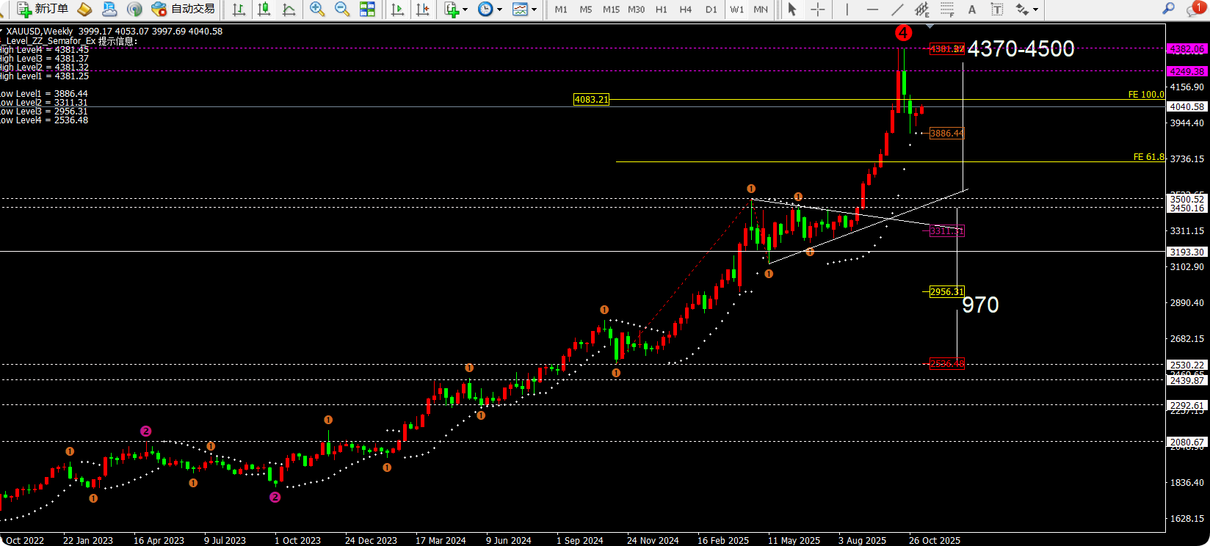The width and height of the screenshot is (1210, 546).
Task: Click the New Order (新订单) button
Action: 43,10
